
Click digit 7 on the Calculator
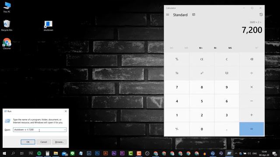pyautogui.click(x=177, y=87)
